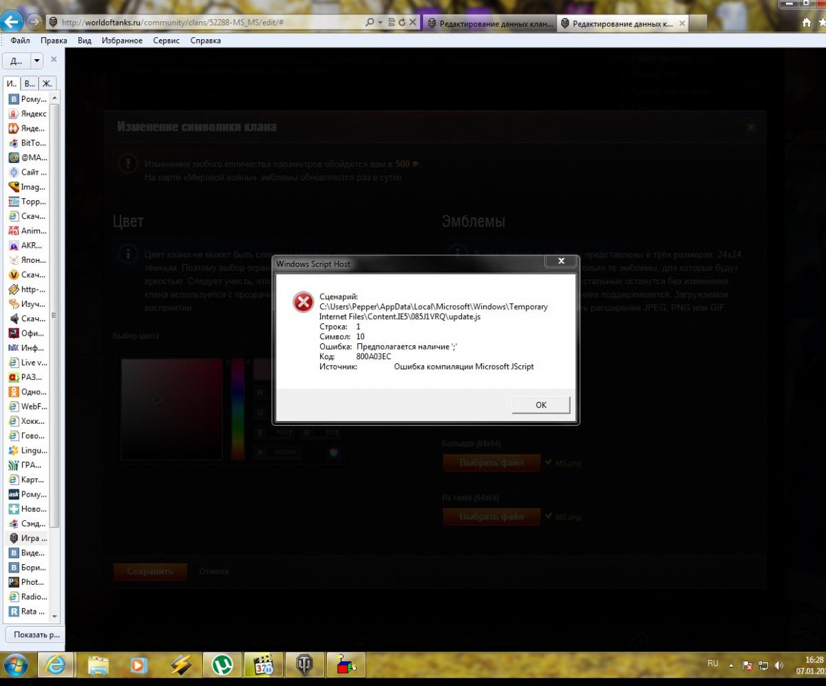Viewport: 826px width, 686px height.
Task: Open the Вид menu
Action: click(85, 41)
